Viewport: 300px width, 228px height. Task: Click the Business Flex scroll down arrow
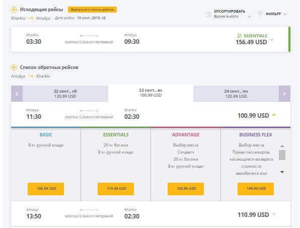point(282,172)
